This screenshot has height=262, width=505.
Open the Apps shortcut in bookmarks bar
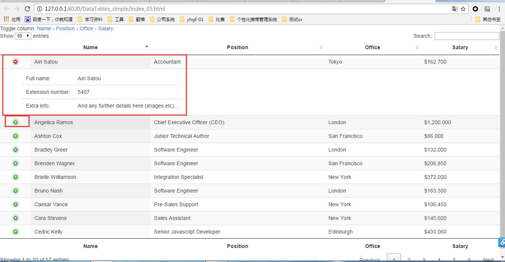tap(12, 19)
